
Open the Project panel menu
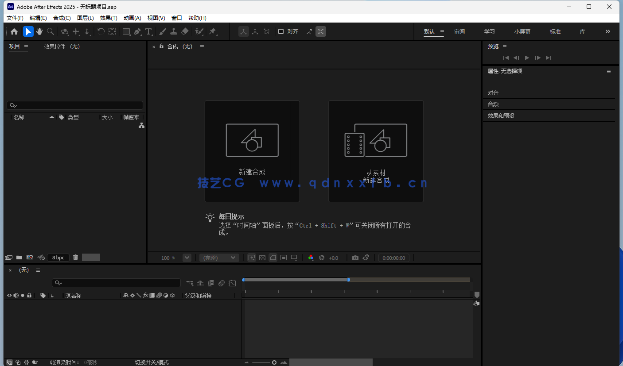(26, 46)
